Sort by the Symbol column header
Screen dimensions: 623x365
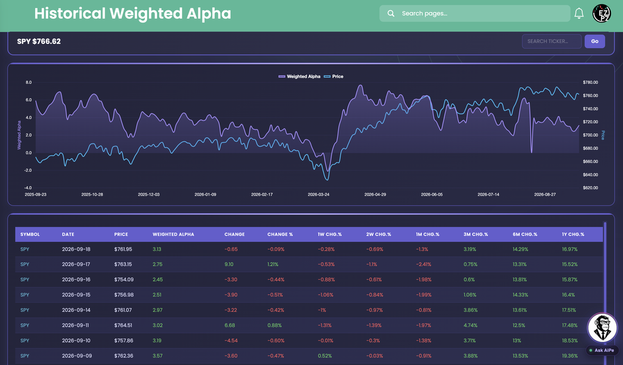coord(30,234)
